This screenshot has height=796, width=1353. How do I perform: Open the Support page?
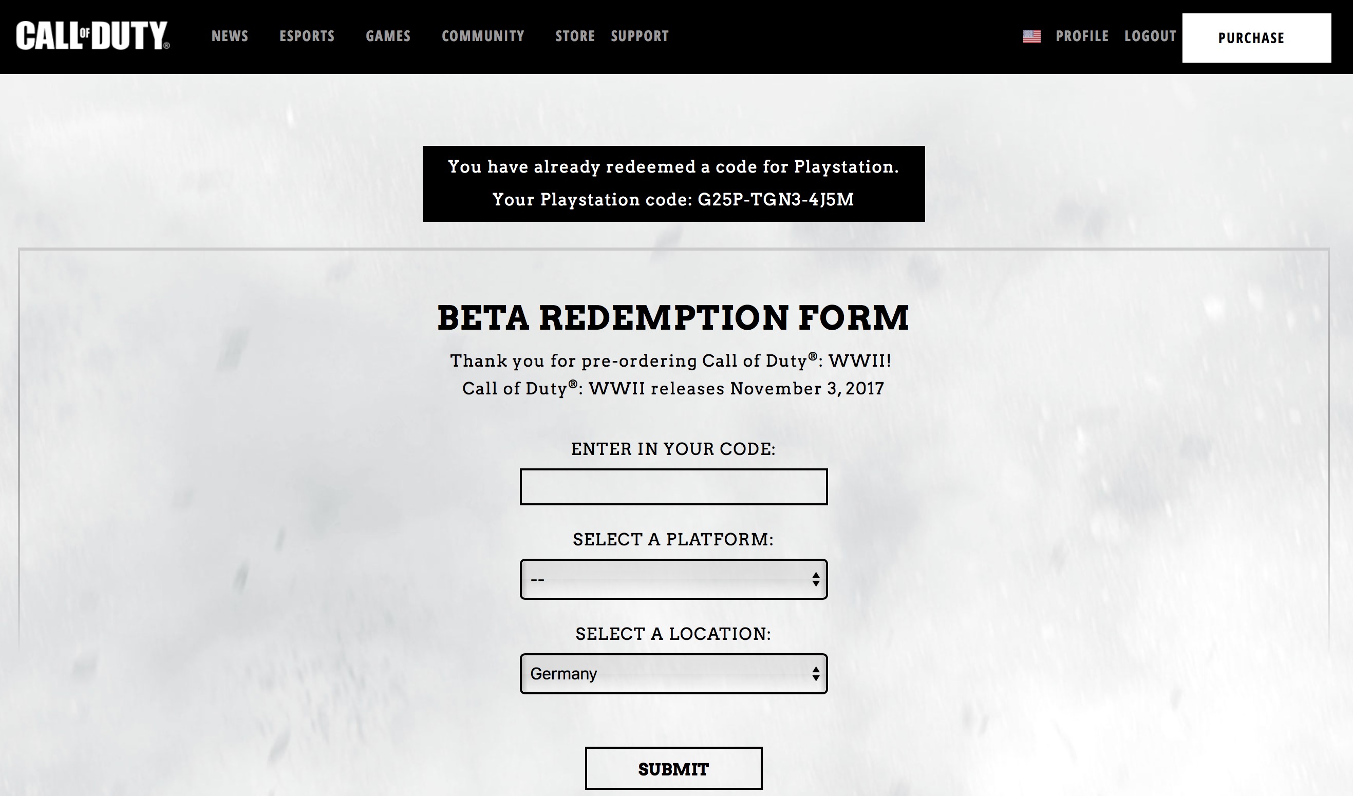coord(640,36)
